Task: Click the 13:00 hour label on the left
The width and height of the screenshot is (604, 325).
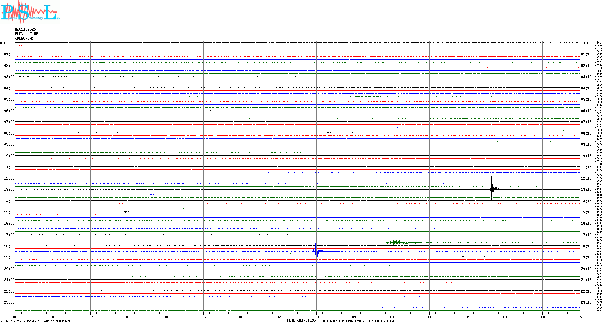Action: (x=9, y=190)
